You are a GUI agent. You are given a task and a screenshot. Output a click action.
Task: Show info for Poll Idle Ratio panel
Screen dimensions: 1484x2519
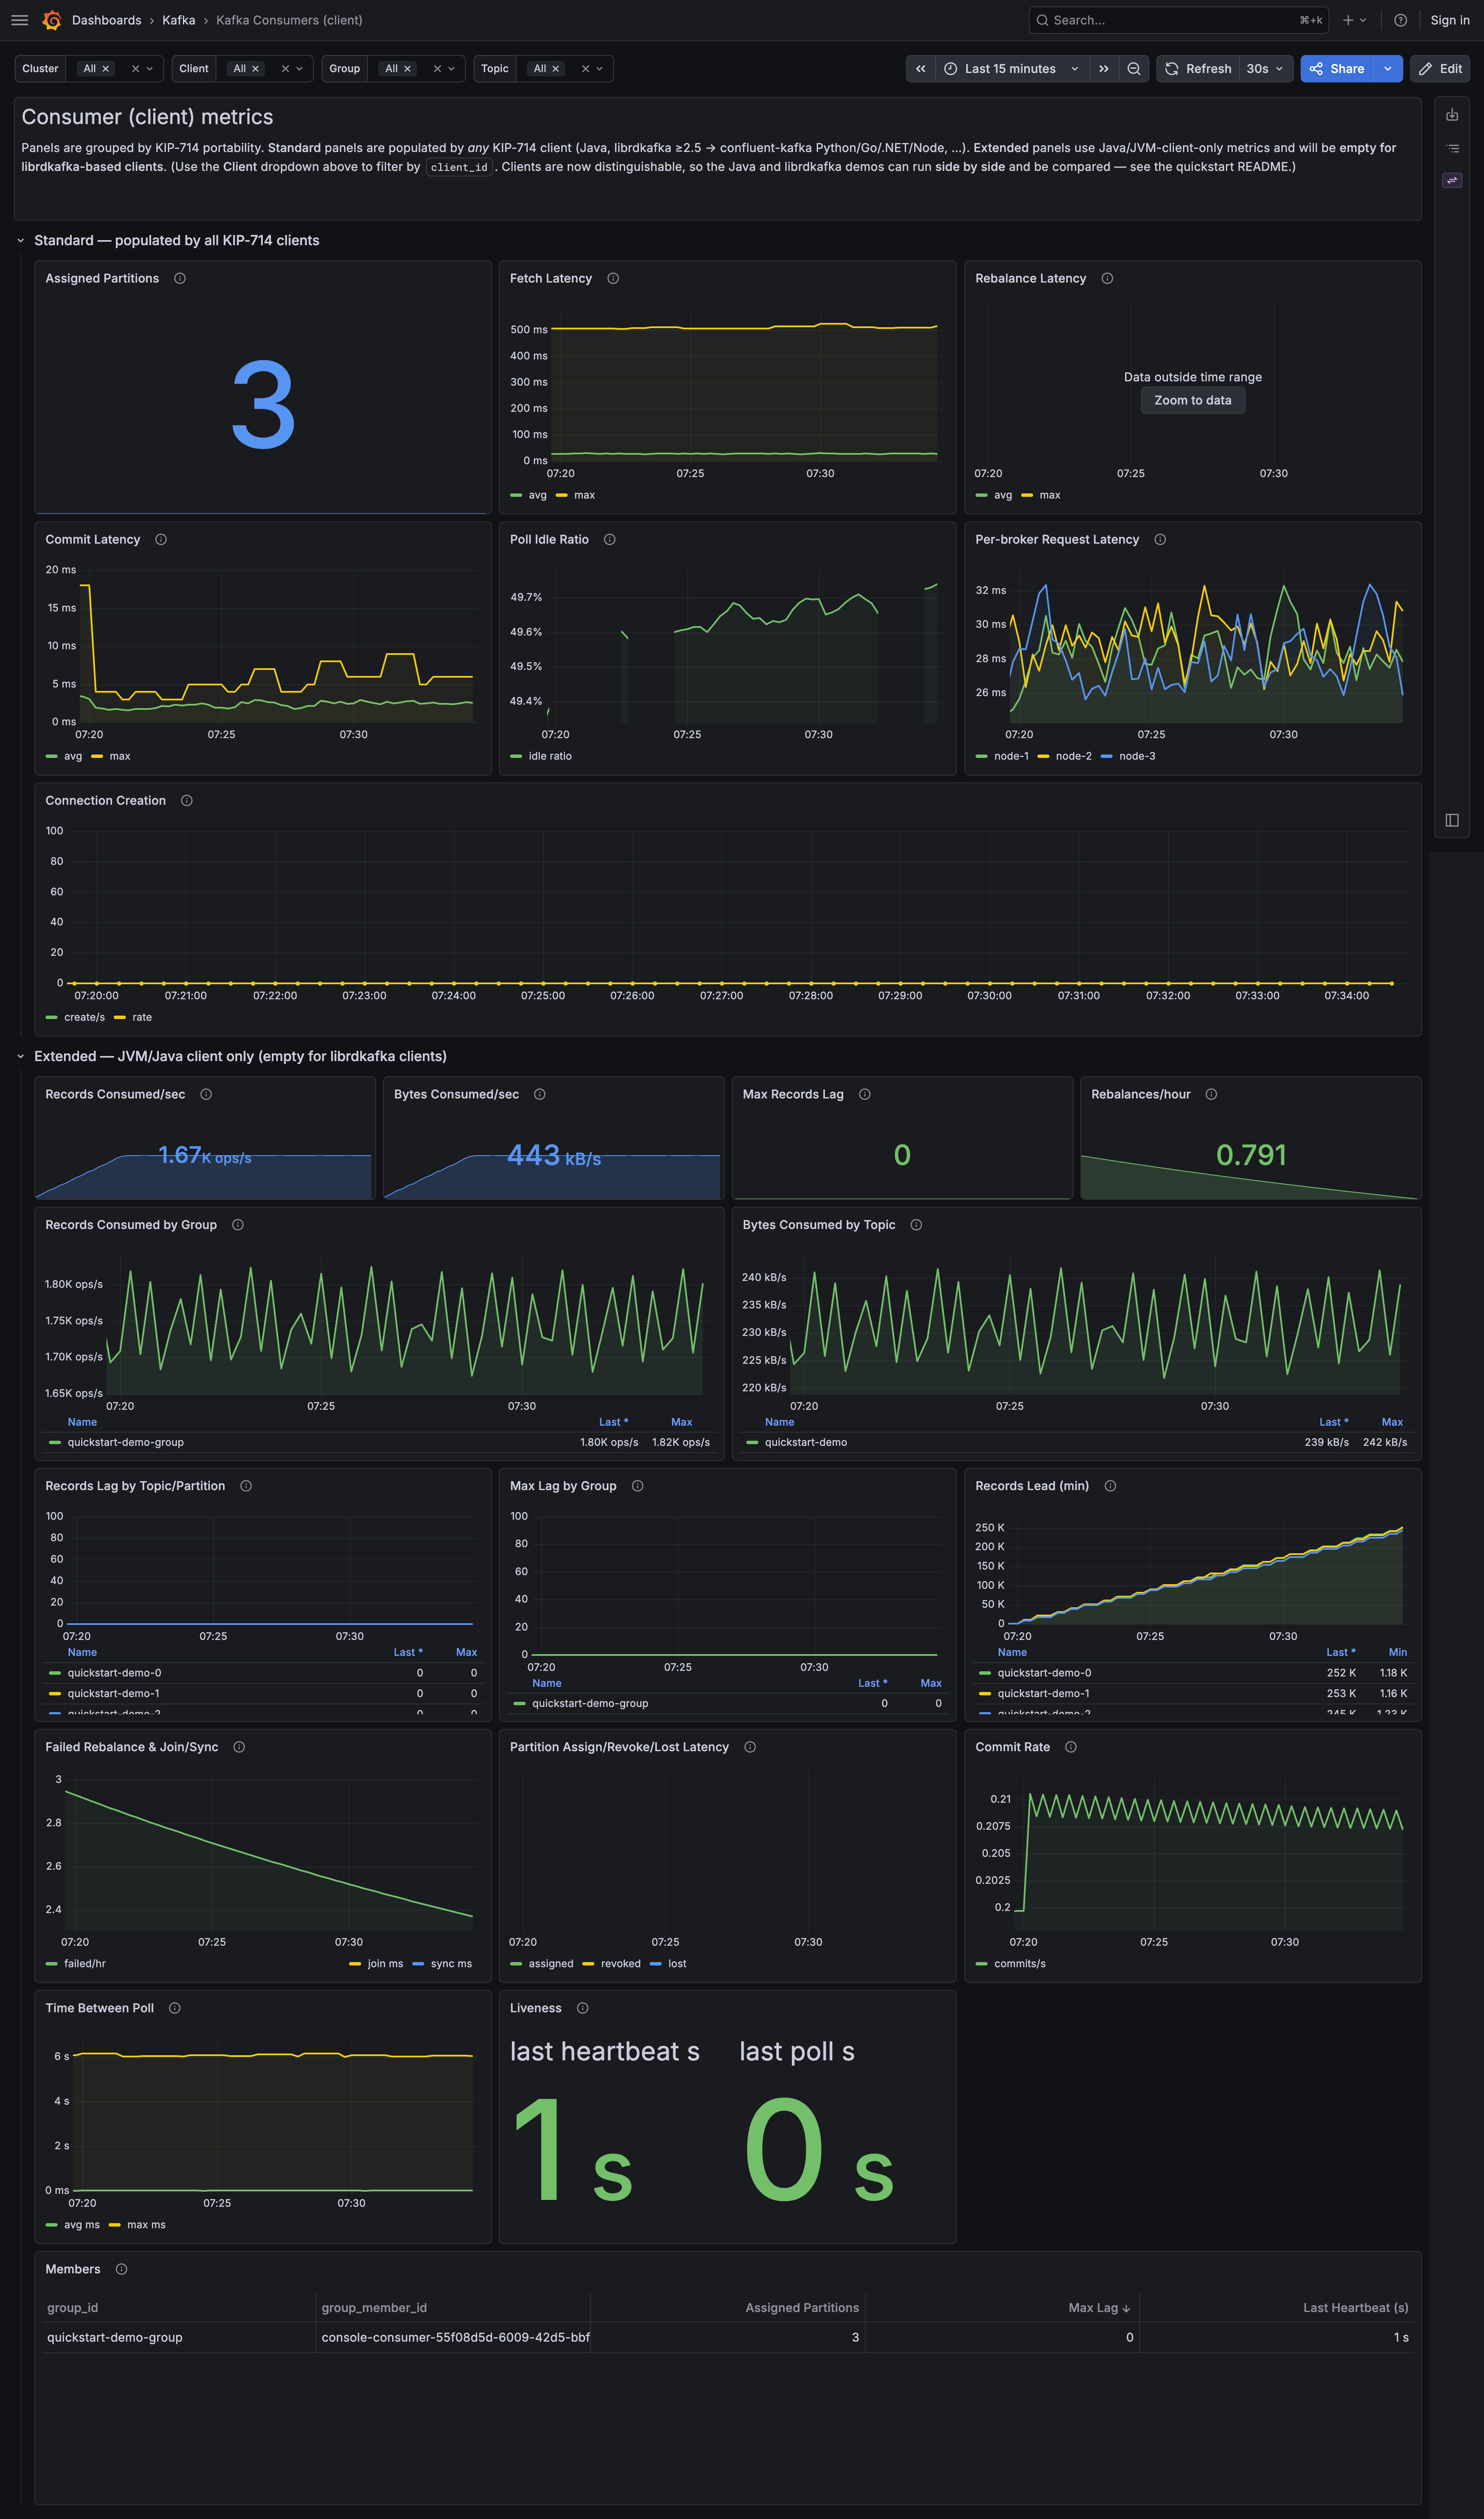[610, 539]
